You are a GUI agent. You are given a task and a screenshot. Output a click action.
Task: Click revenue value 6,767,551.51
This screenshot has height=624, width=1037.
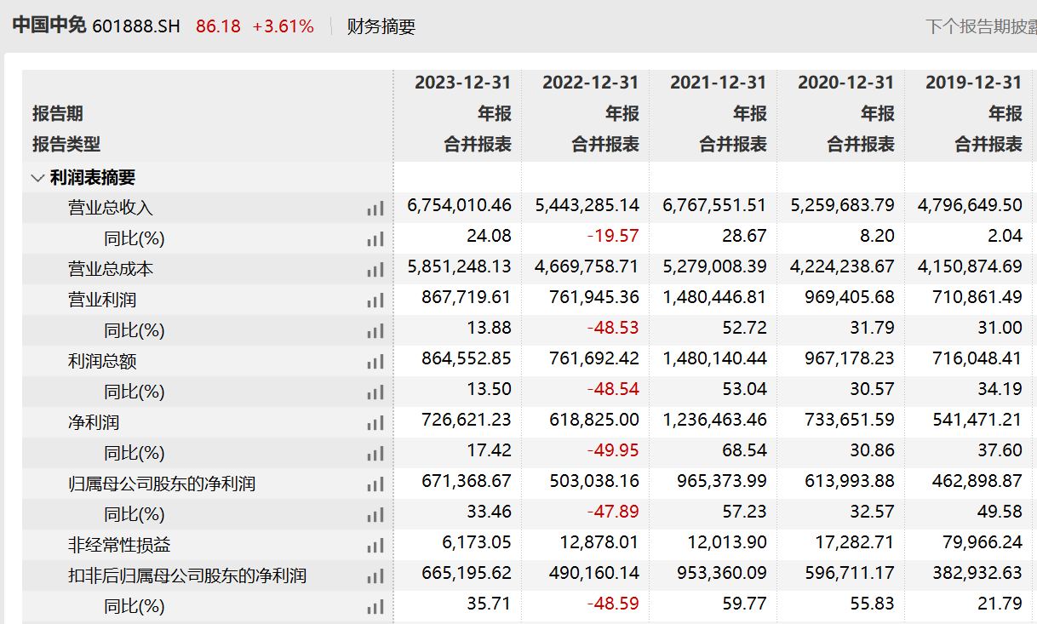715,205
